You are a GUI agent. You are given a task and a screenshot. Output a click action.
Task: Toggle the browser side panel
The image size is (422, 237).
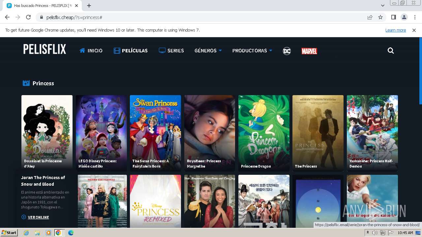[393, 17]
